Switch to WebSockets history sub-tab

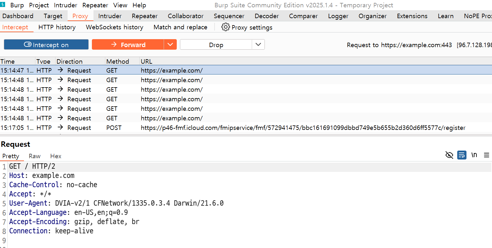(x=115, y=27)
